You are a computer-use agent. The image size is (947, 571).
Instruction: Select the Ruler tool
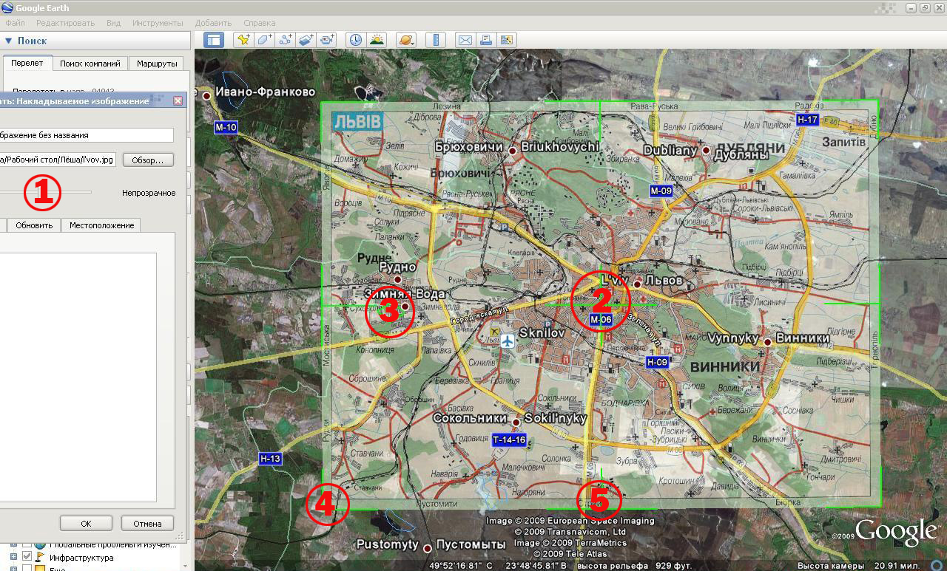pyautogui.click(x=436, y=41)
